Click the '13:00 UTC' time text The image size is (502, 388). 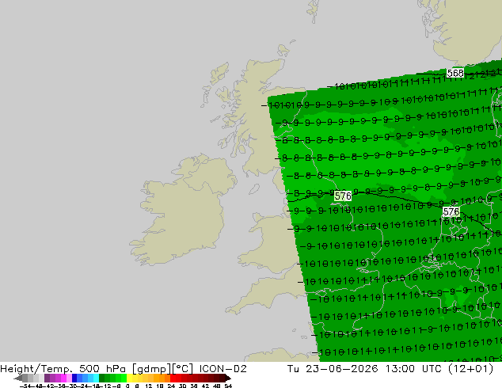[x=414, y=369]
